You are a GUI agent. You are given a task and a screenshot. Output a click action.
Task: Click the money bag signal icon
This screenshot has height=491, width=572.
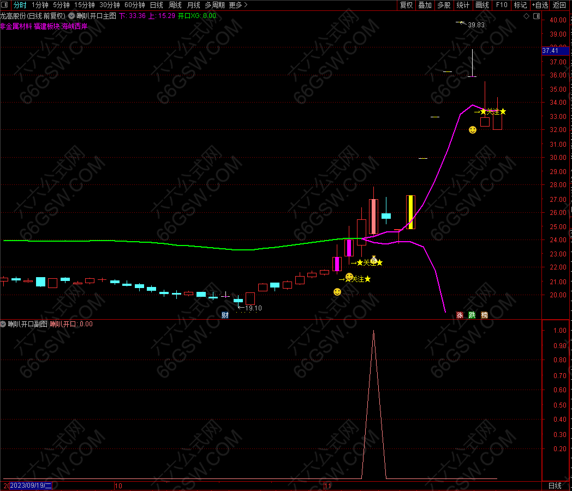click(373, 260)
